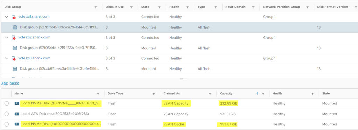The image size is (358, 130).
Task: Click Group 1 cell for vcfesxi1.shank.com
Action: (269, 17)
